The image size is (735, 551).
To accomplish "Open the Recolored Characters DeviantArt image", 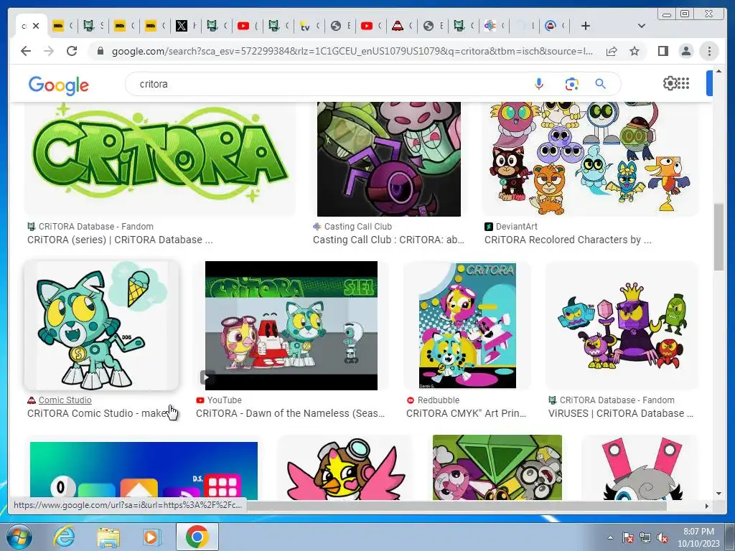I will click(x=590, y=159).
